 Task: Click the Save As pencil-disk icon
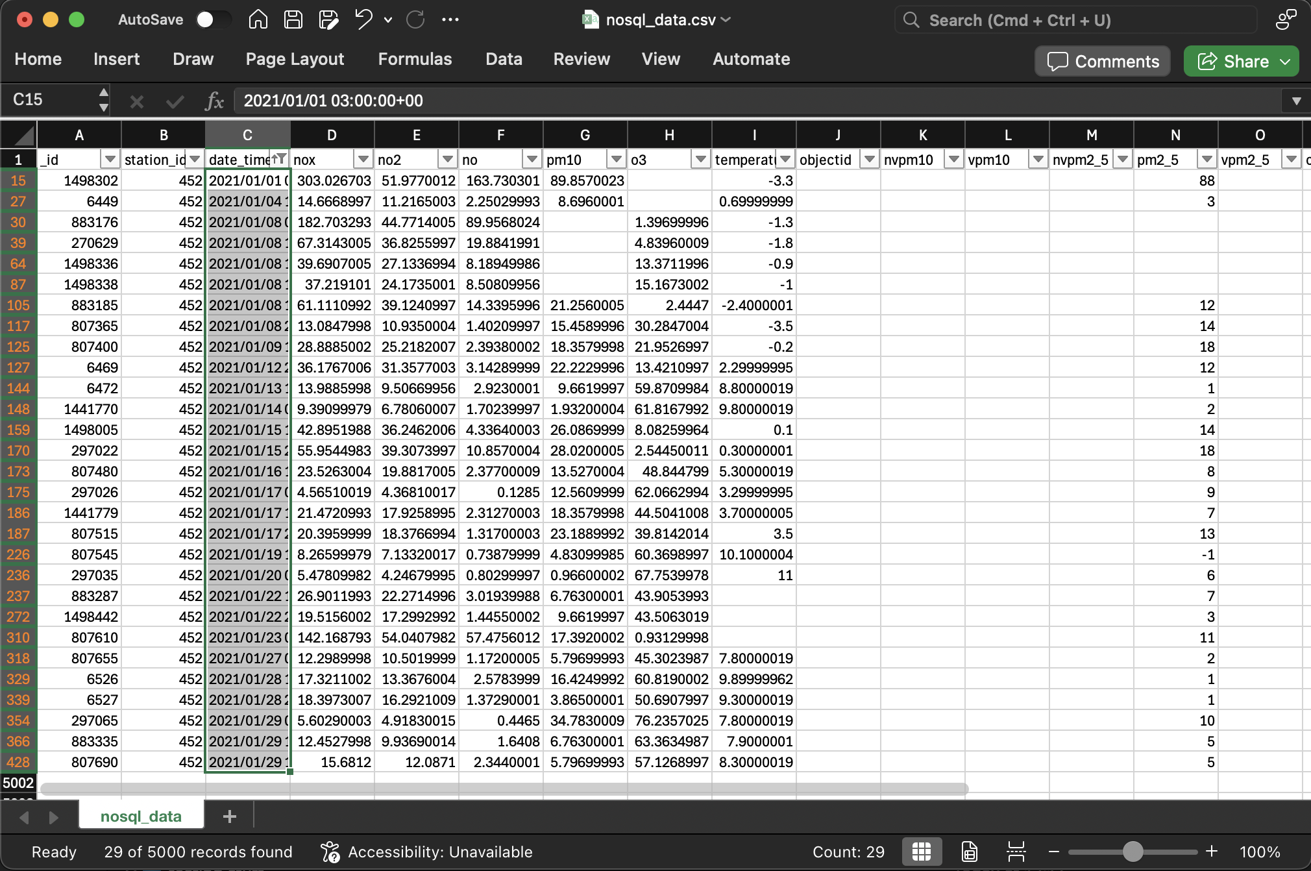point(328,20)
